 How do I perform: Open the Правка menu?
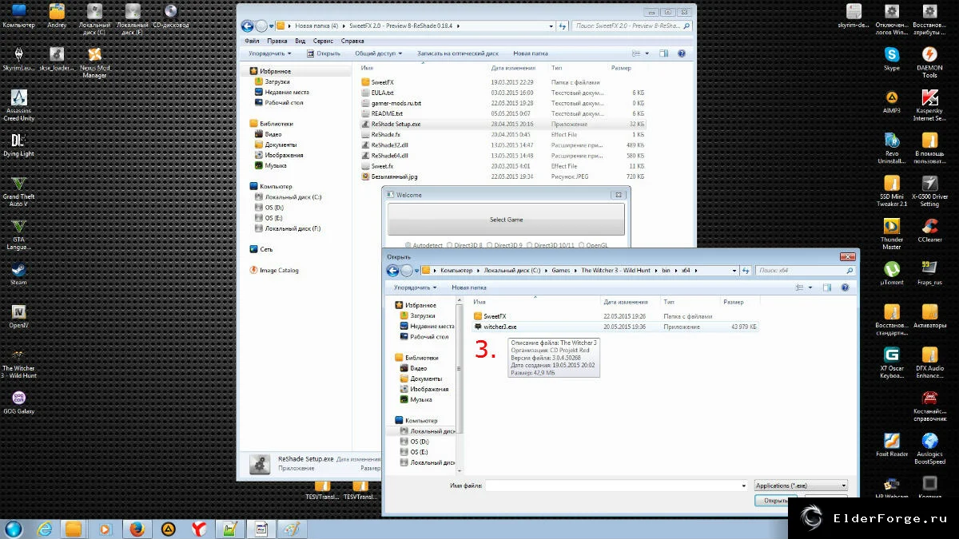coord(277,41)
